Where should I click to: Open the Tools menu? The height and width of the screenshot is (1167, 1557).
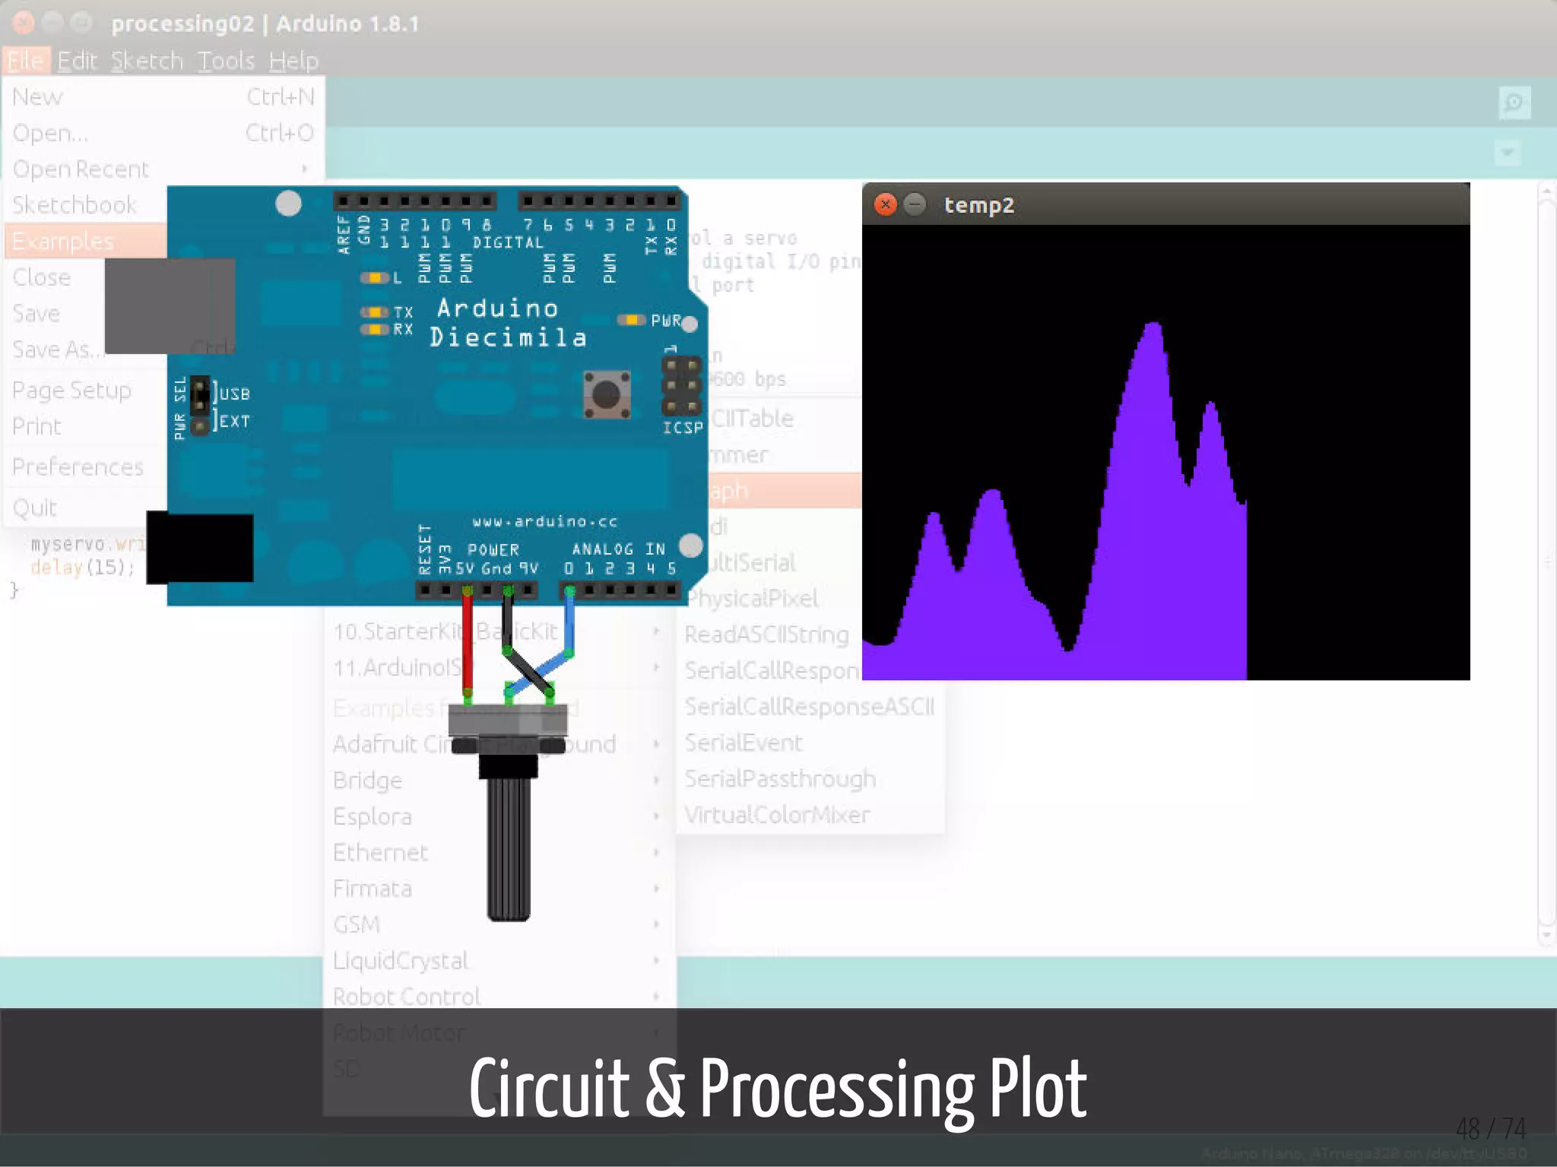pos(226,61)
